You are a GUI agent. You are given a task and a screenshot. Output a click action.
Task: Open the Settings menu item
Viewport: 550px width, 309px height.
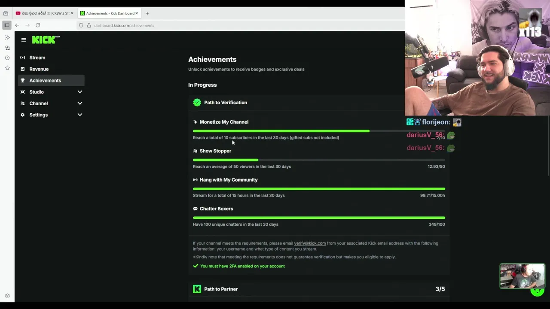coord(51,115)
